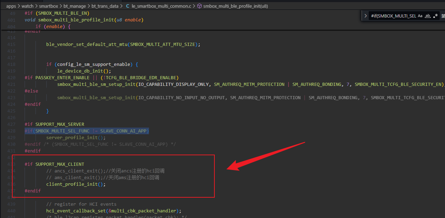This screenshot has width=445, height=218.
Task: Toggle Match Case in find widget
Action: 420,16
